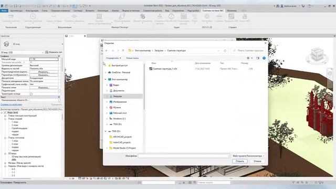Image resolution: width=336 pixels, height=189 pixels.
Task: Open the Файл ribbon tab
Action: coord(4,10)
